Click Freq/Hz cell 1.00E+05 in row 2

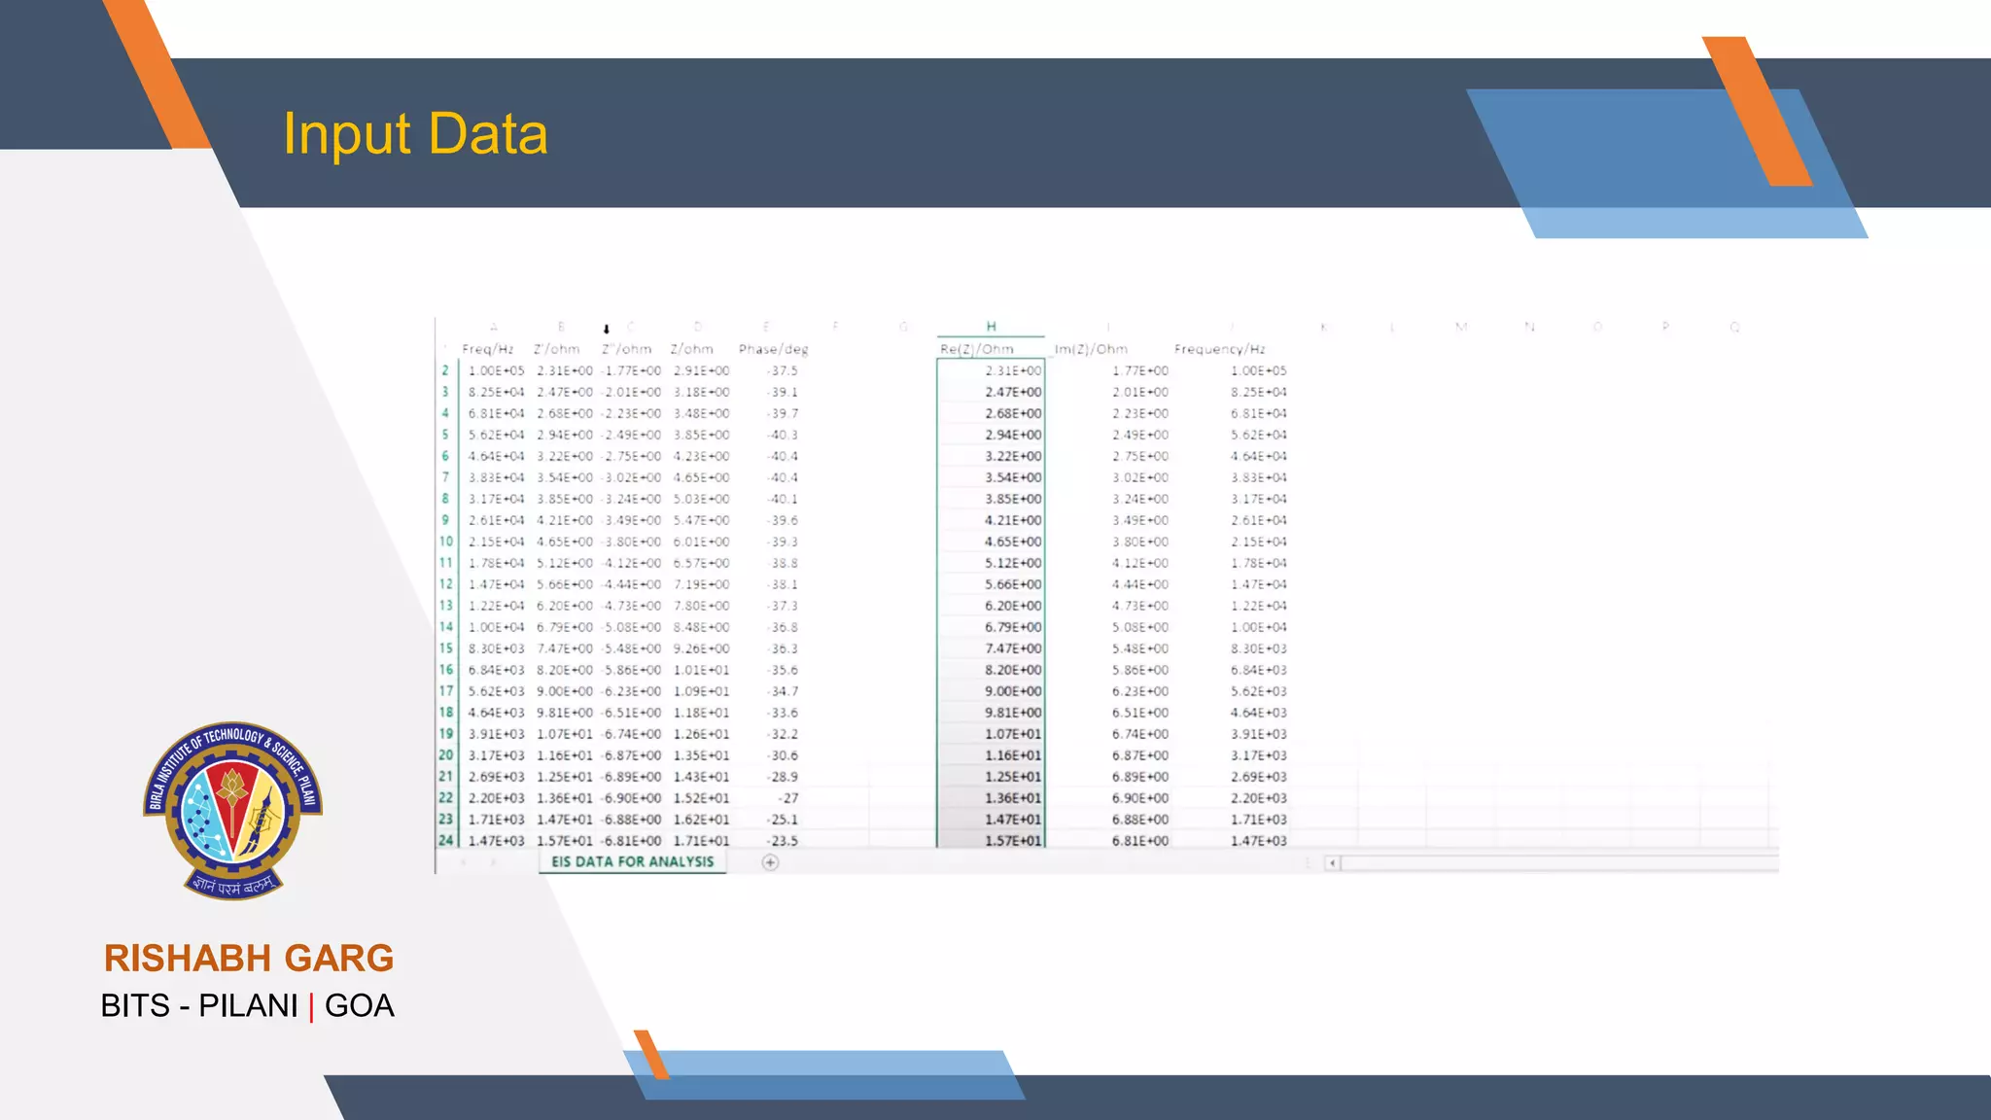496,370
